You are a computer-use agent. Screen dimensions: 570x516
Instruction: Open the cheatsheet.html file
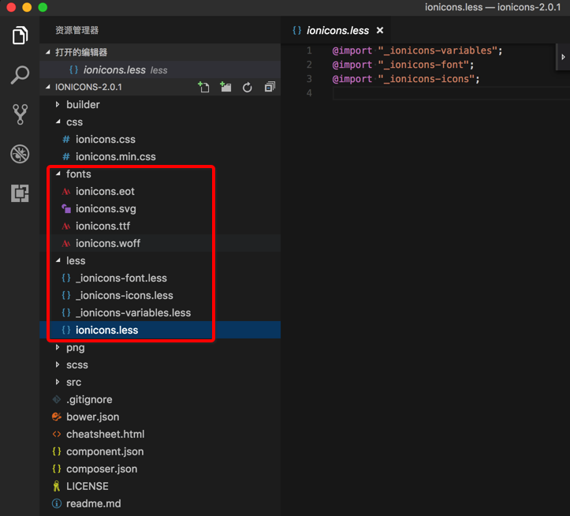click(105, 434)
